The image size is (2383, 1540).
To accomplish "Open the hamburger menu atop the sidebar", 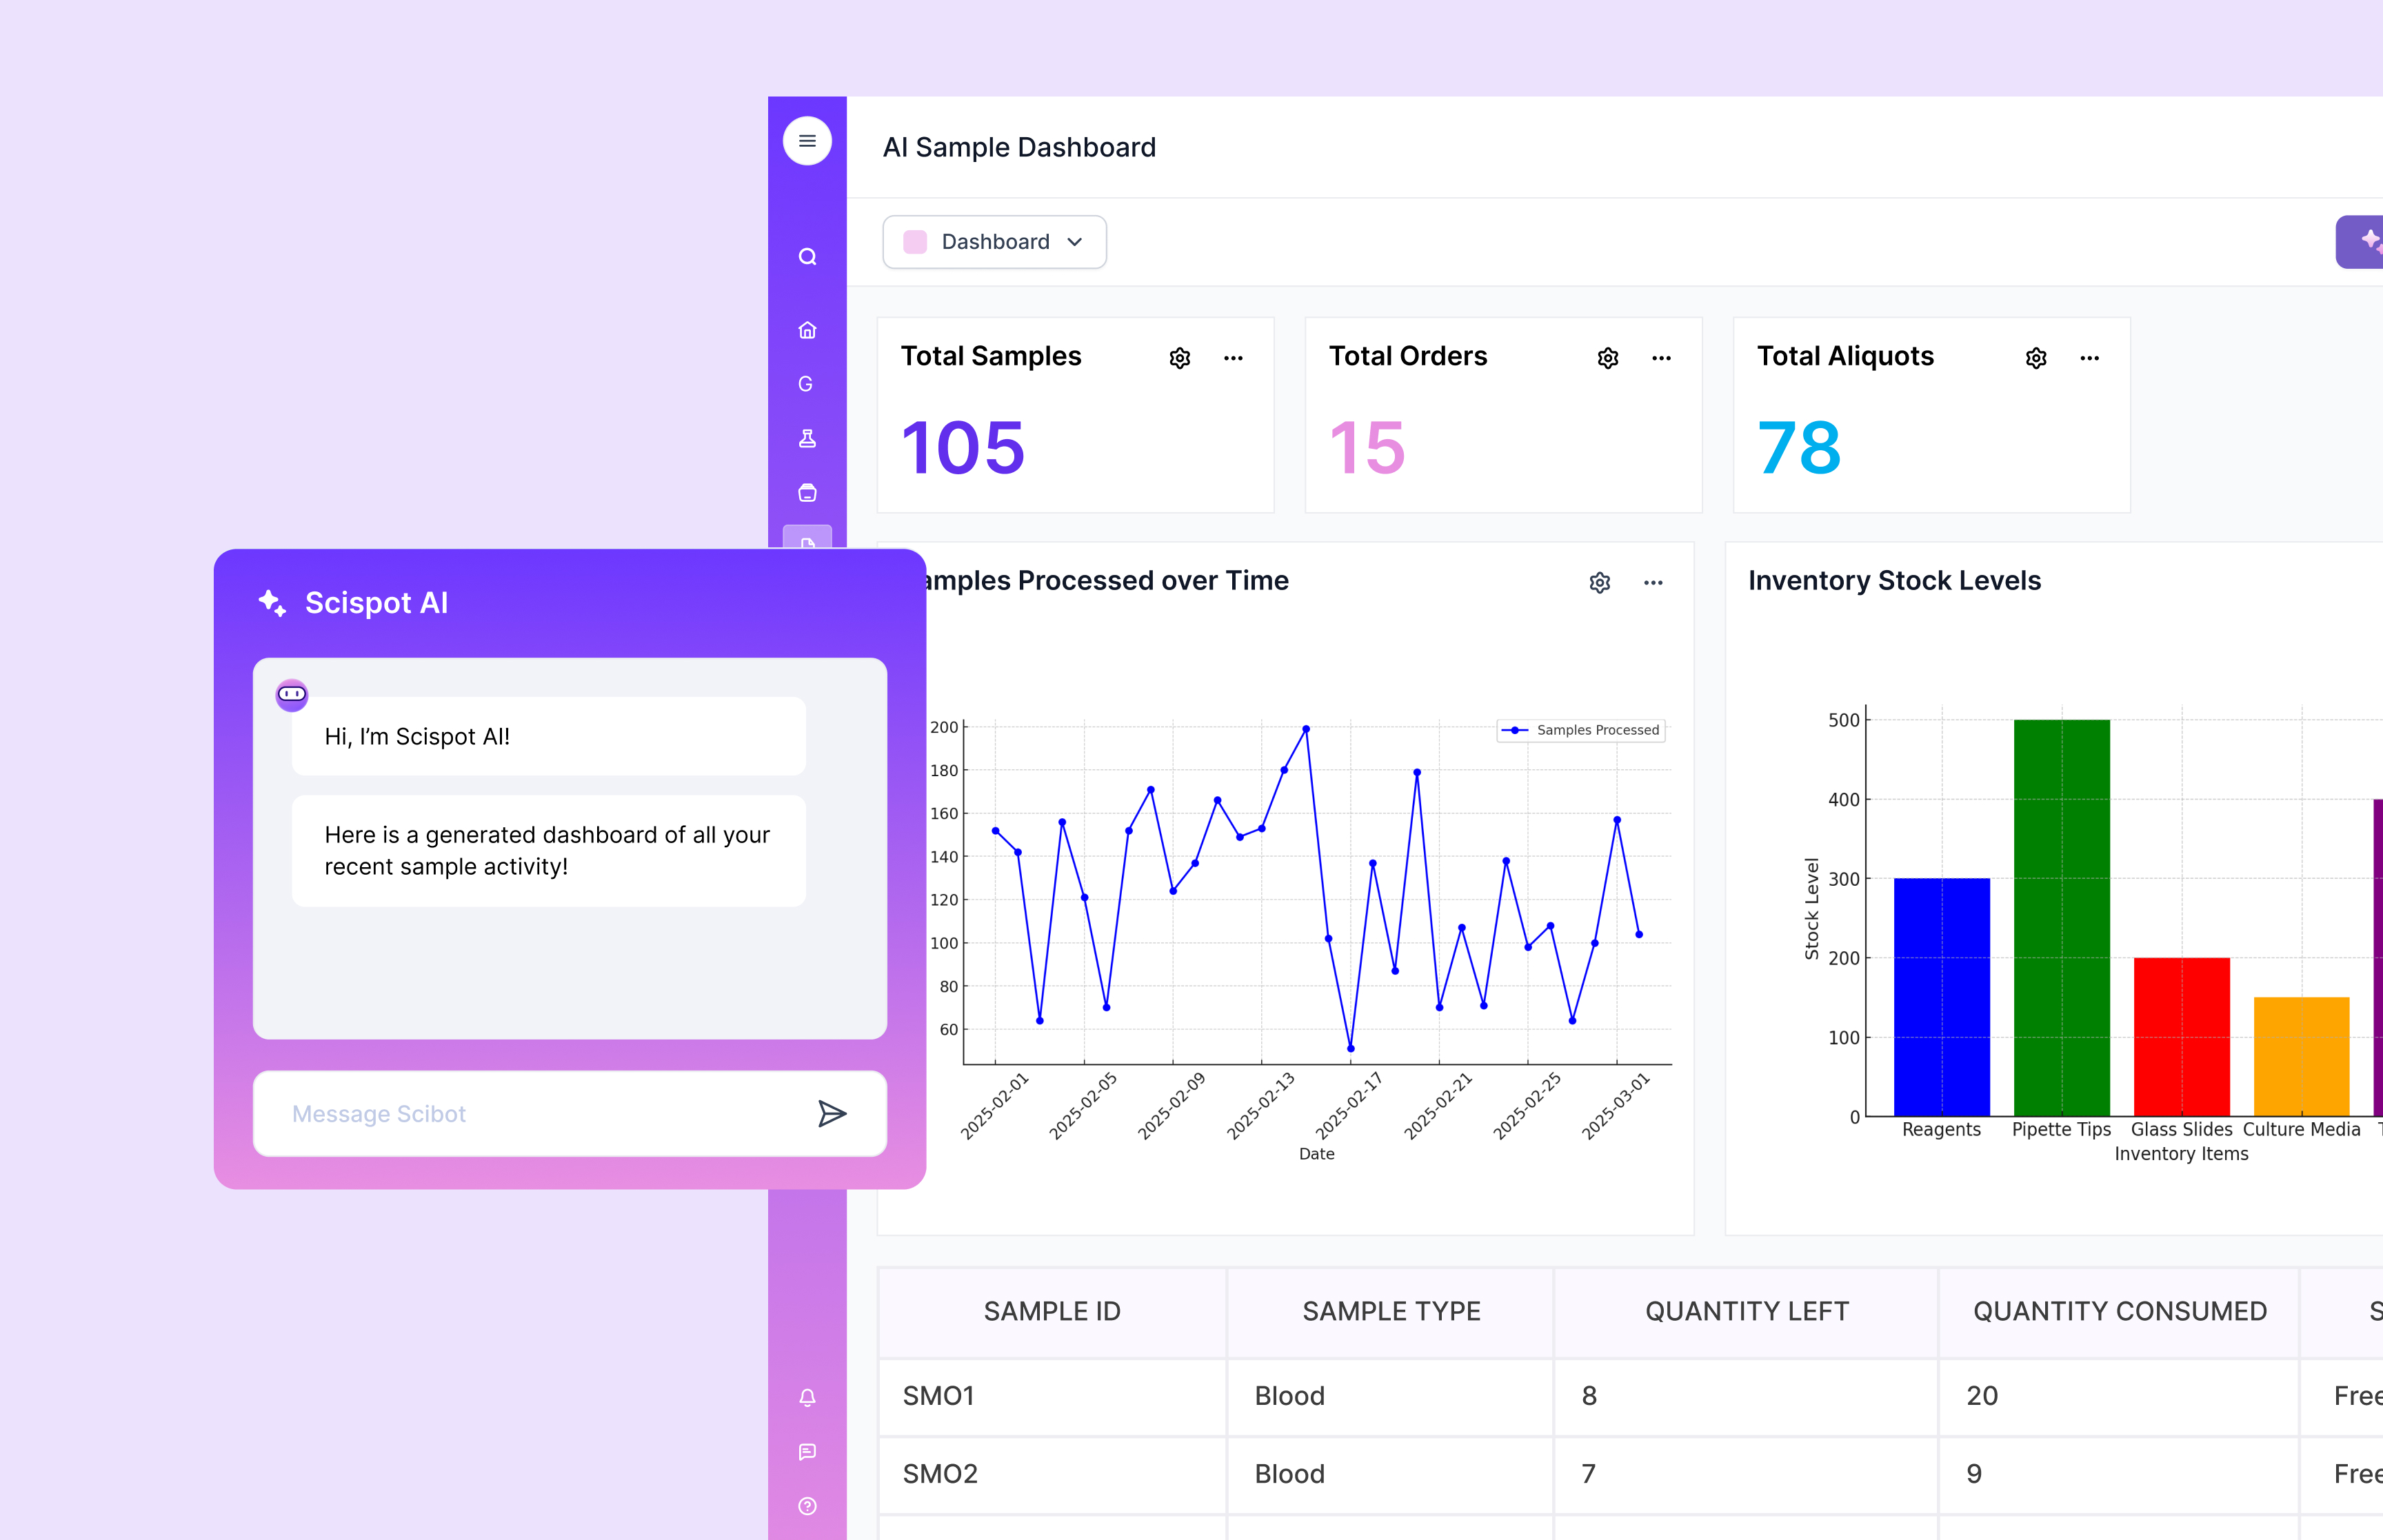I will click(x=807, y=140).
